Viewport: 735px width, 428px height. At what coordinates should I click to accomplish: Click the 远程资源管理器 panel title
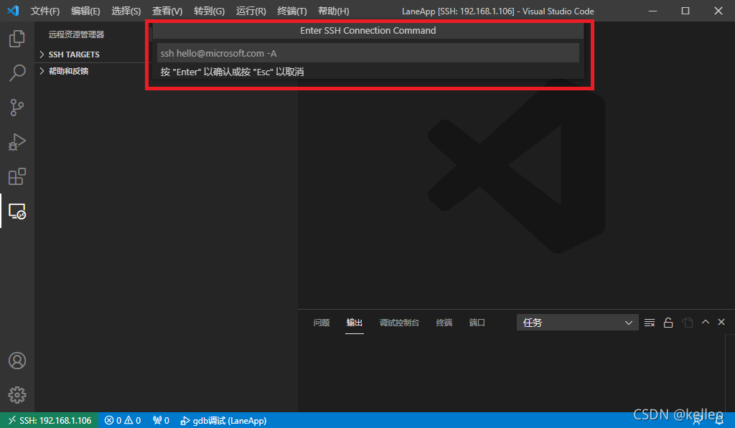tap(76, 34)
